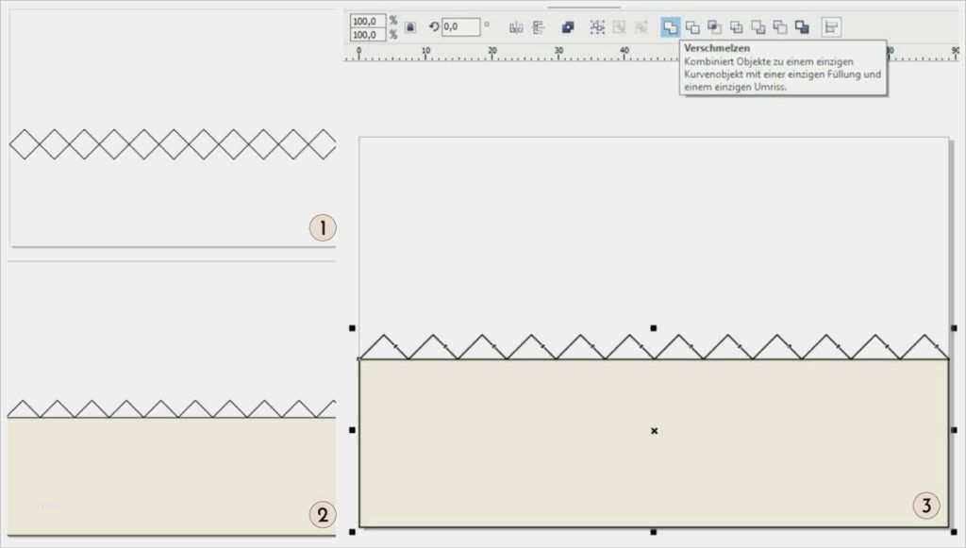Viewport: 966px width, 548px height.
Task: Click the Create boundary icon
Action: (x=802, y=27)
